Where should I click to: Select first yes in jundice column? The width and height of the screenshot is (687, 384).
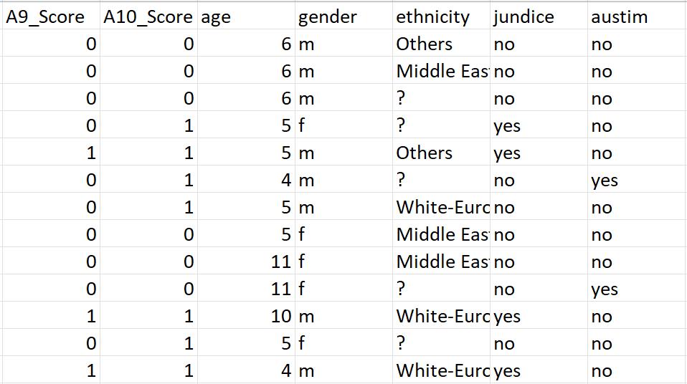539,125
